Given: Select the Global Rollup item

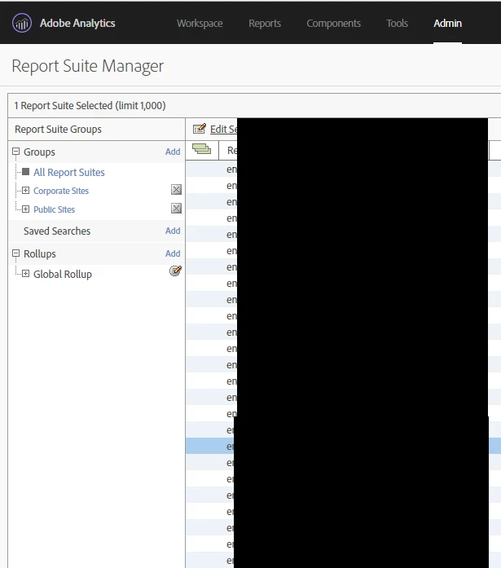Looking at the screenshot, I should click(x=63, y=274).
